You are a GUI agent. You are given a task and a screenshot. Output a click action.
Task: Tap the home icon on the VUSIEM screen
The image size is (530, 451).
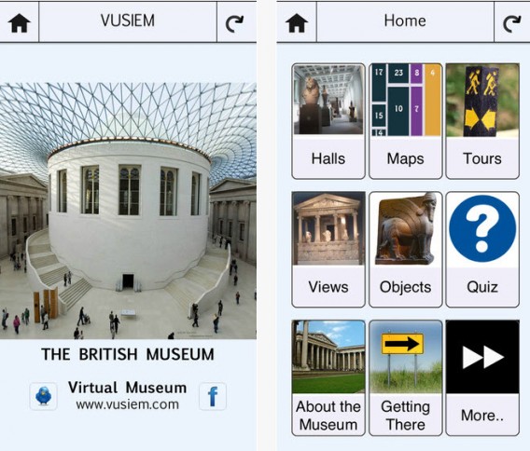point(20,22)
